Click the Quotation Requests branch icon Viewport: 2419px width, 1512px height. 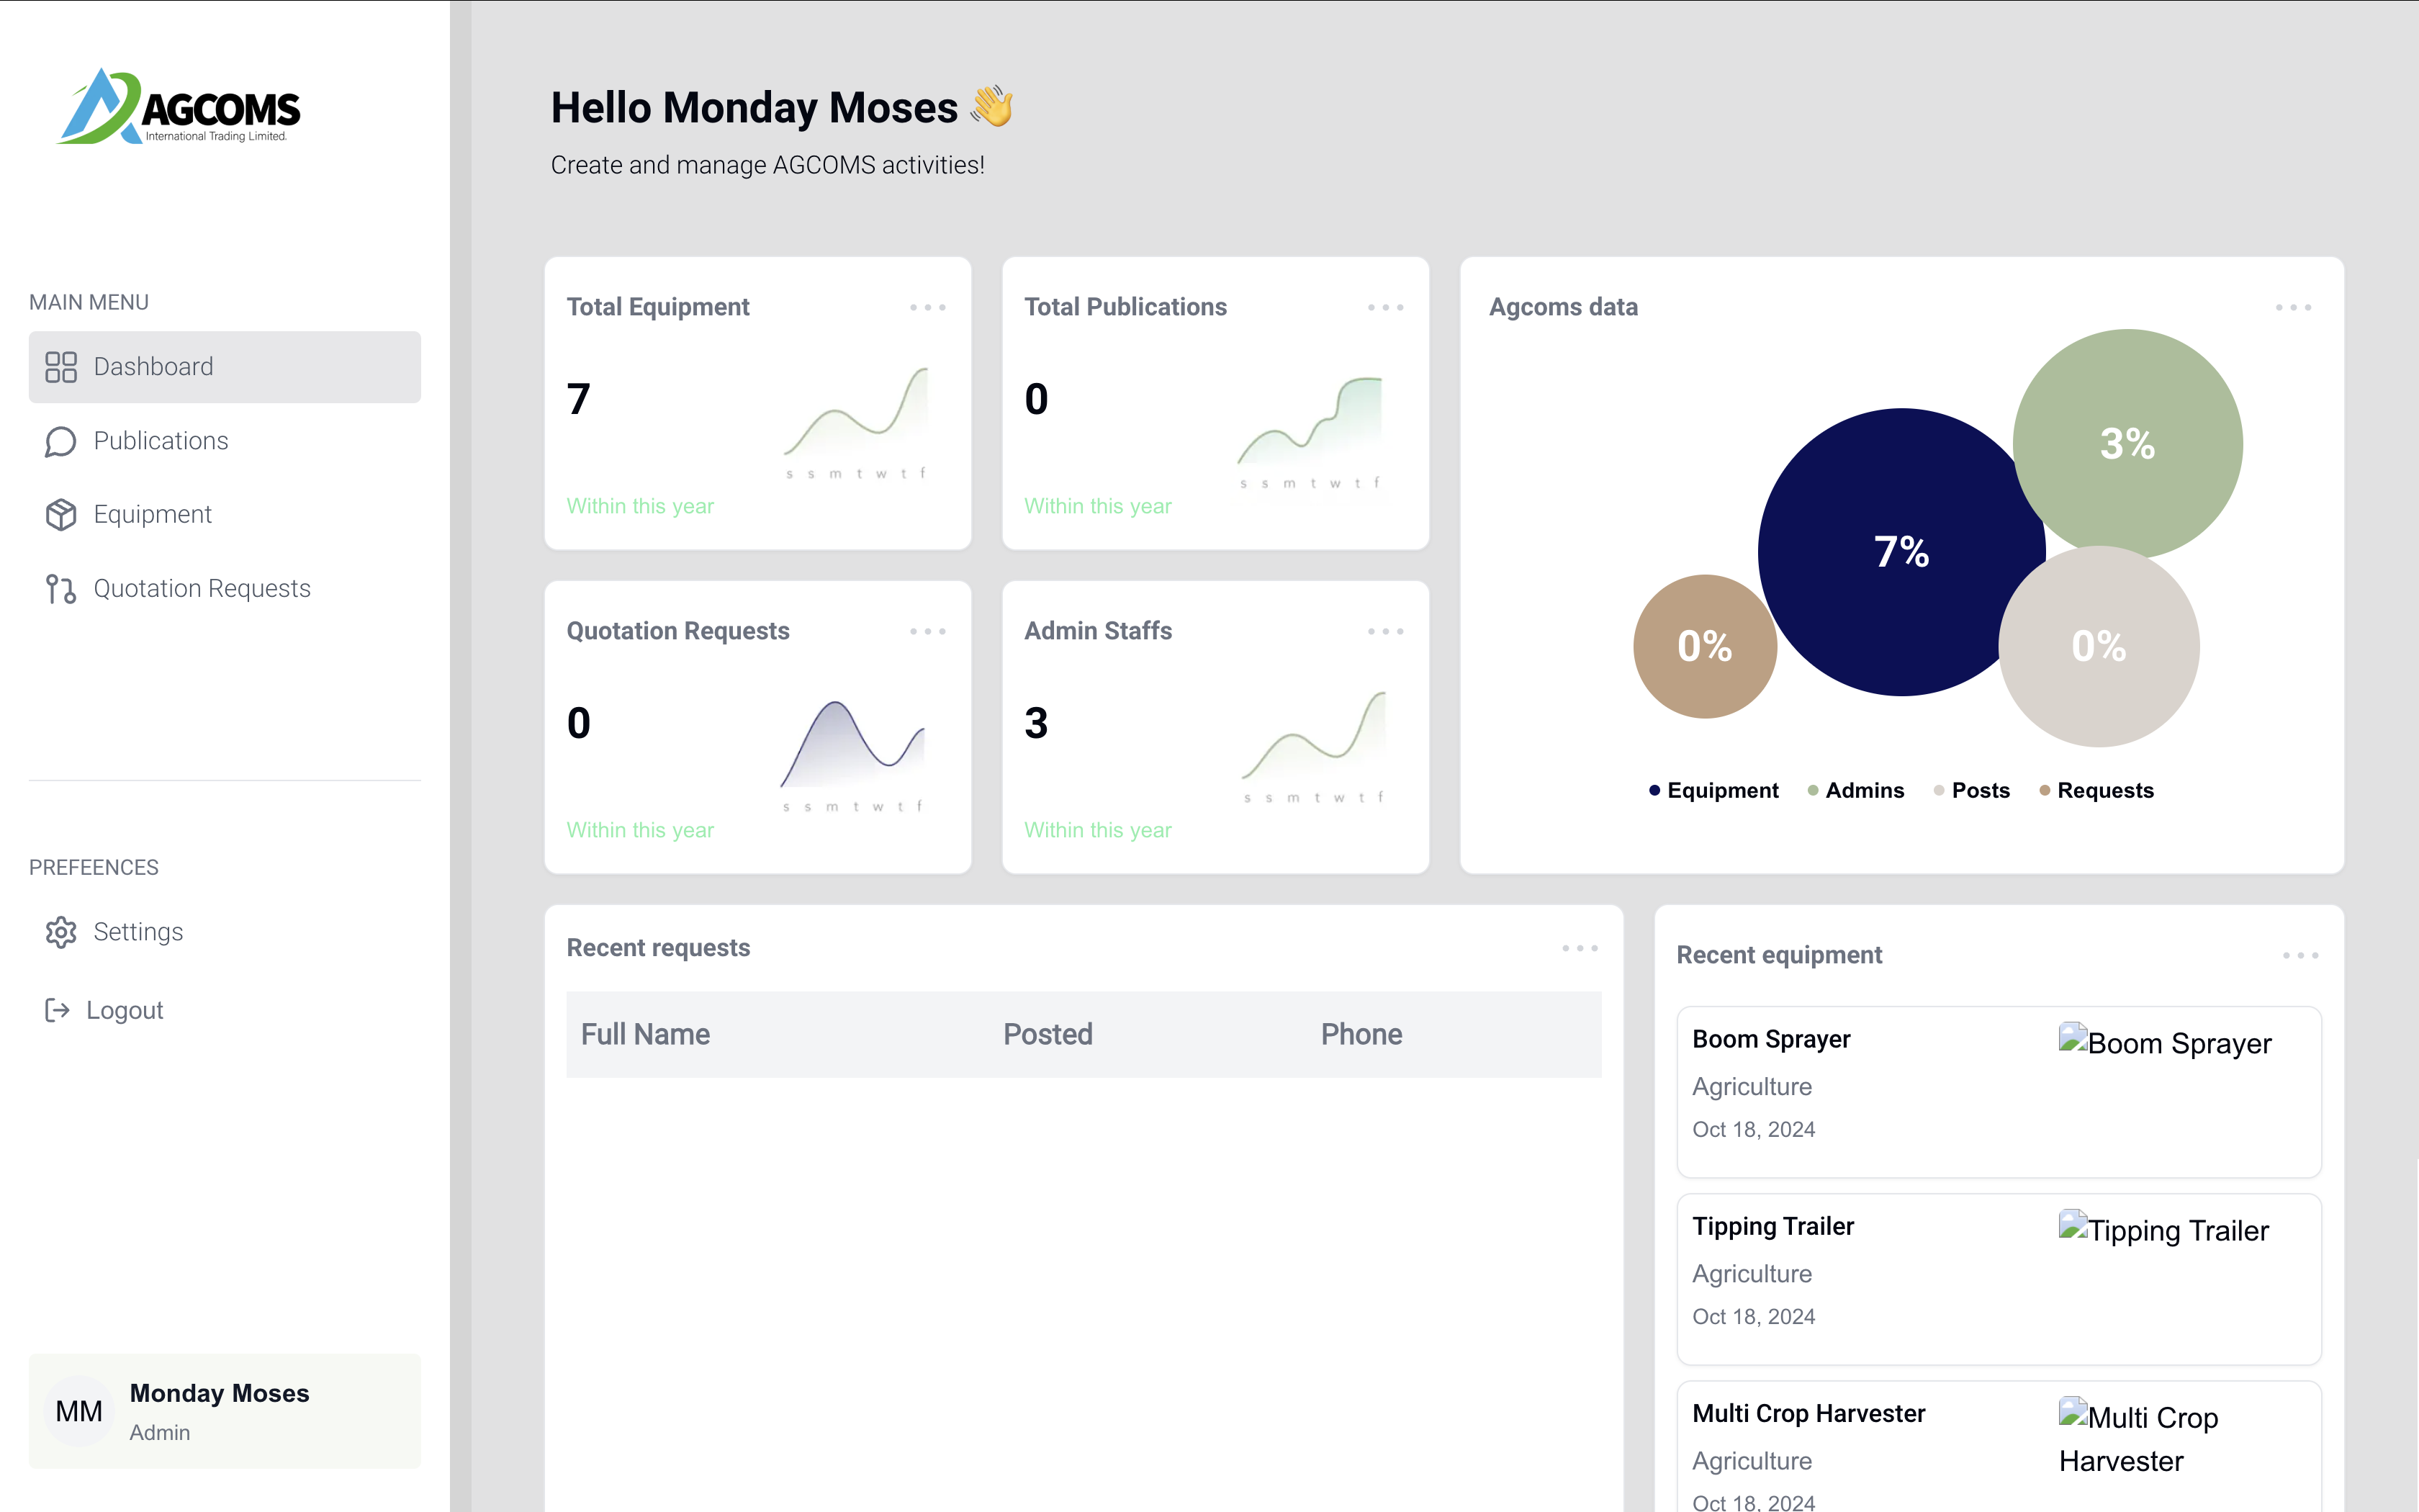[61, 589]
